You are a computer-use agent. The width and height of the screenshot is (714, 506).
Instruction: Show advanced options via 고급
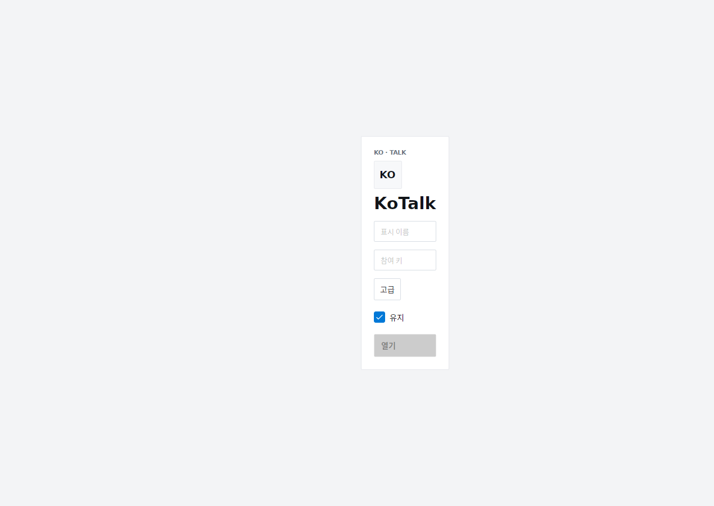tap(387, 290)
